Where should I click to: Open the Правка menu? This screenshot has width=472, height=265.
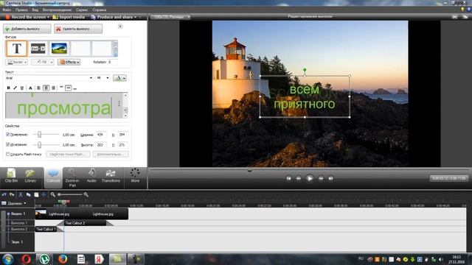[21, 10]
